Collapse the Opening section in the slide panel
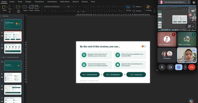198x103 pixels. [x=1, y=16]
